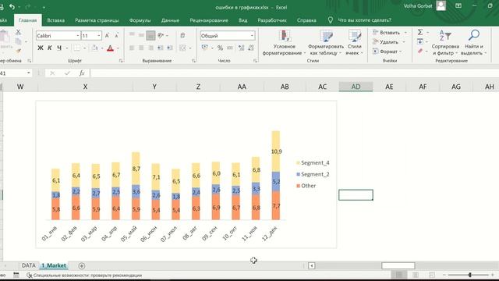
Task: Toggle right horizontal alignment
Action: tap(150, 48)
